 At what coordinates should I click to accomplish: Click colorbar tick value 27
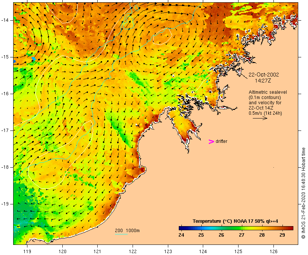(x=242, y=235)
